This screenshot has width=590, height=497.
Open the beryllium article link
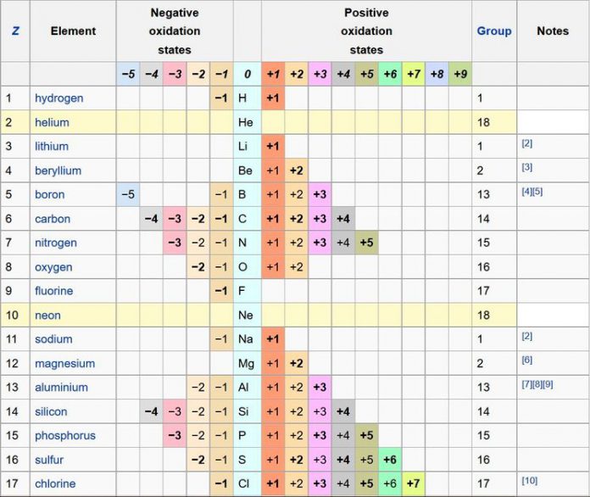click(58, 170)
